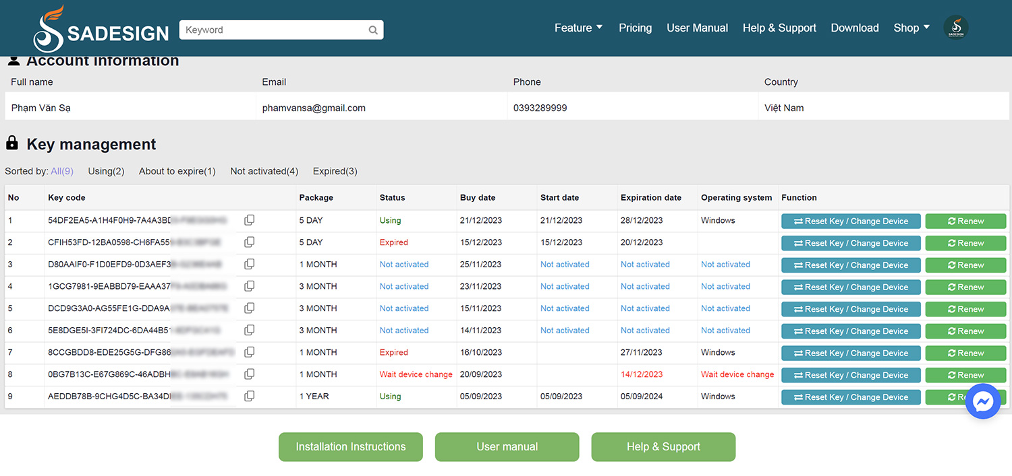Open the Pricing page
This screenshot has height=476, width=1012.
coord(635,28)
